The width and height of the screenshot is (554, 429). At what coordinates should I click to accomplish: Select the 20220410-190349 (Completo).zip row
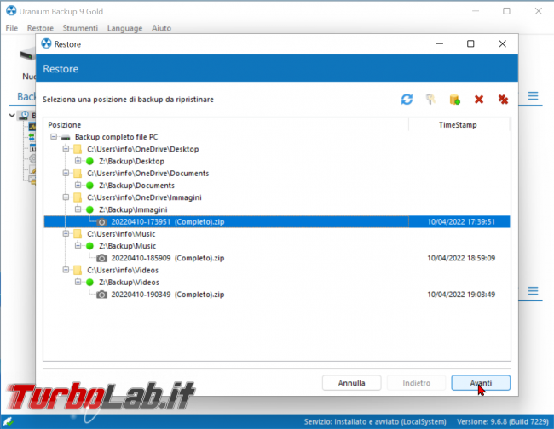click(x=277, y=295)
